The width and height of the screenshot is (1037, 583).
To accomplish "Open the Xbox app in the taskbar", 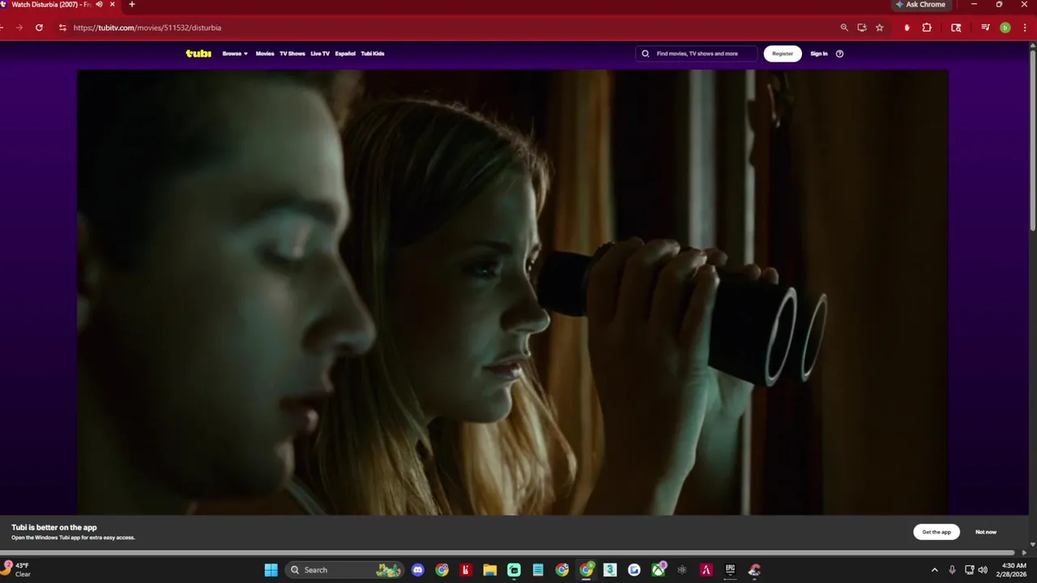I will tap(659, 570).
